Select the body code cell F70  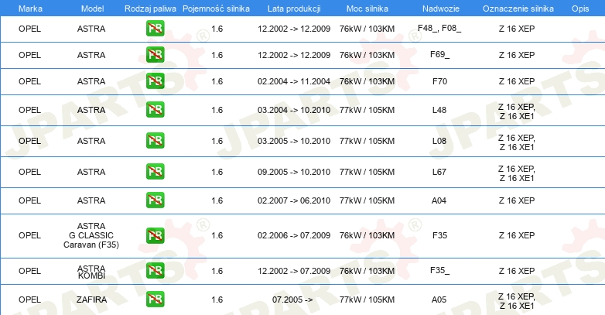(x=440, y=81)
